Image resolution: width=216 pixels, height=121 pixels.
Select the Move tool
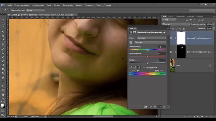point(3,19)
